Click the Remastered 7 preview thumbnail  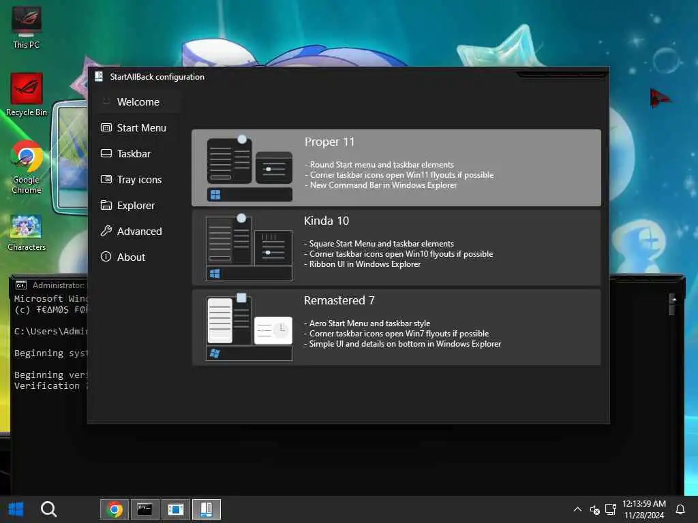pos(249,327)
